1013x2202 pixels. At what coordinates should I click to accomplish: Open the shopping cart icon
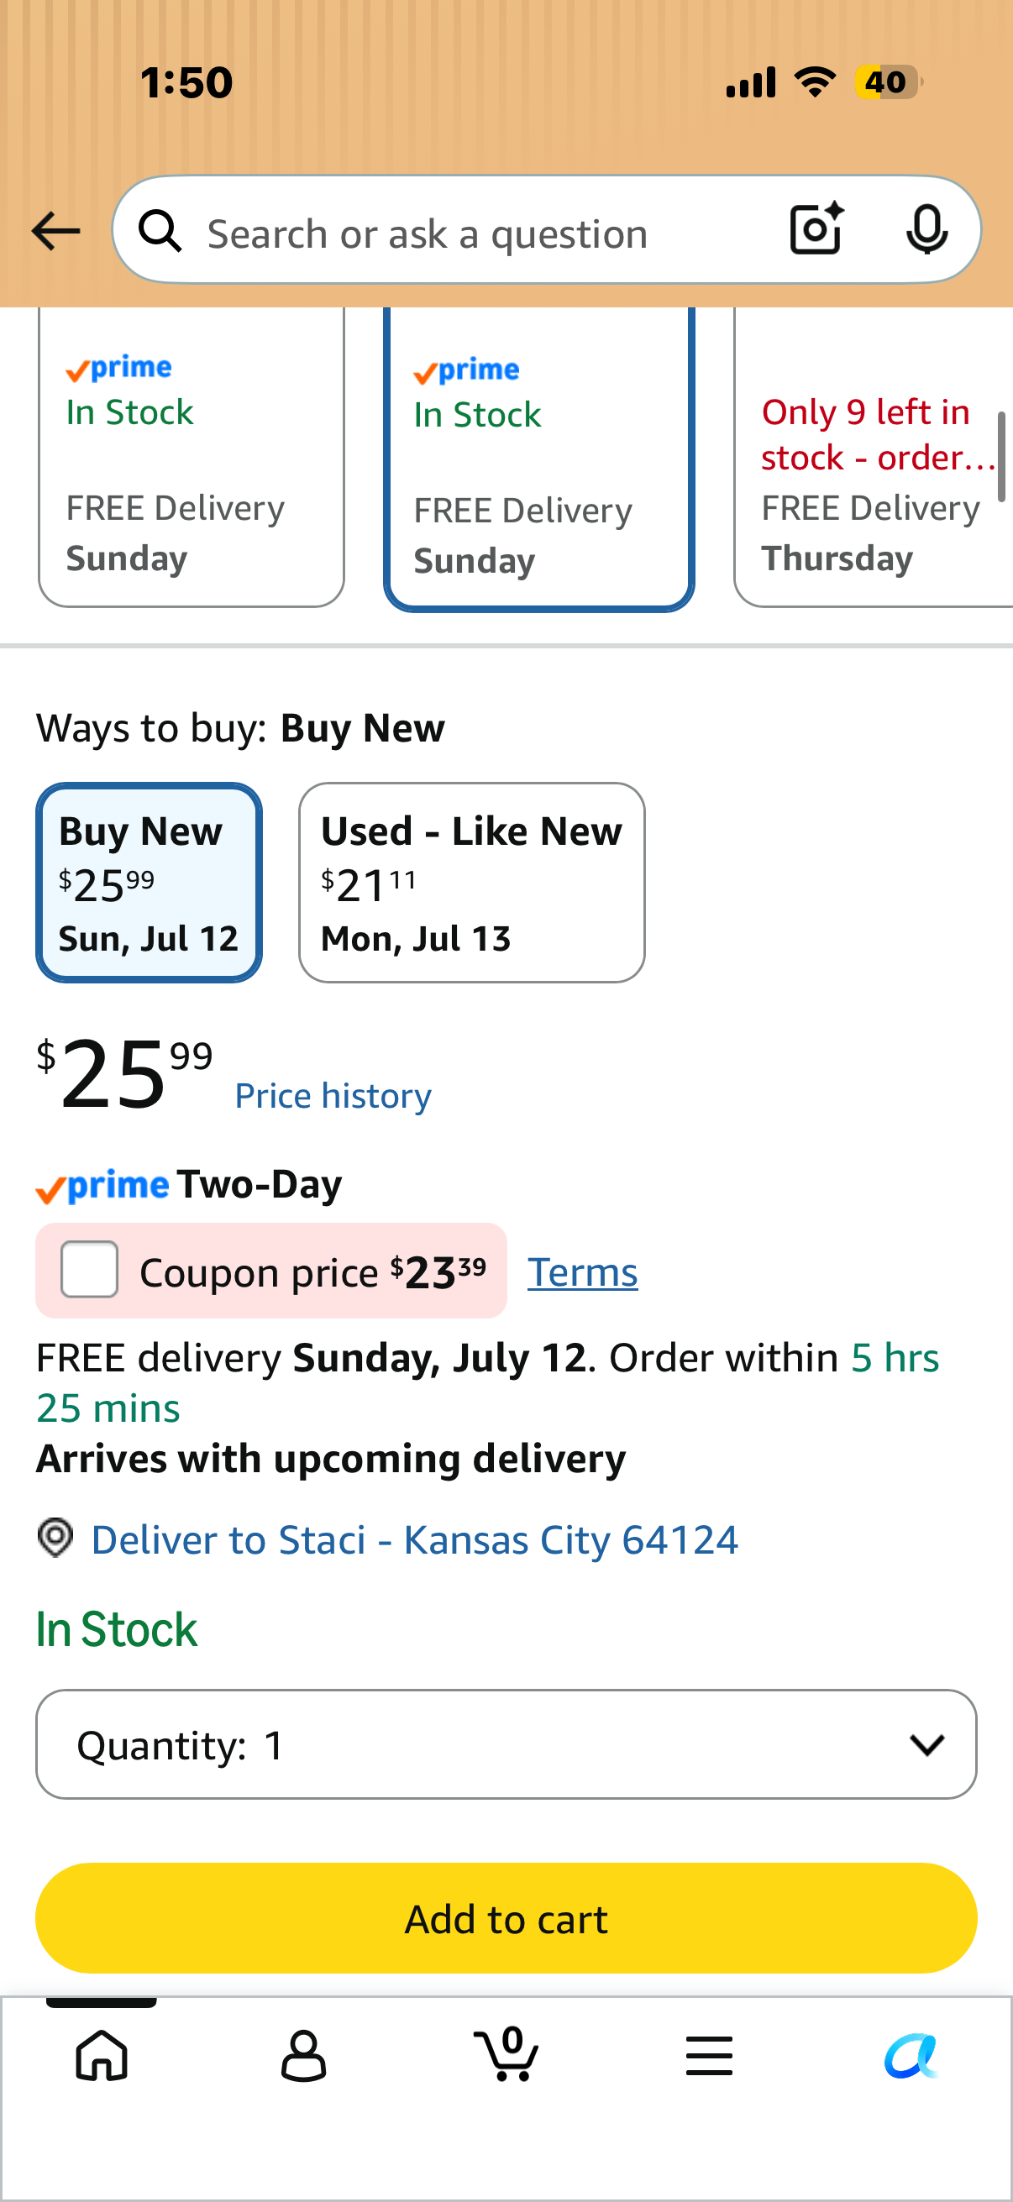tap(506, 2053)
